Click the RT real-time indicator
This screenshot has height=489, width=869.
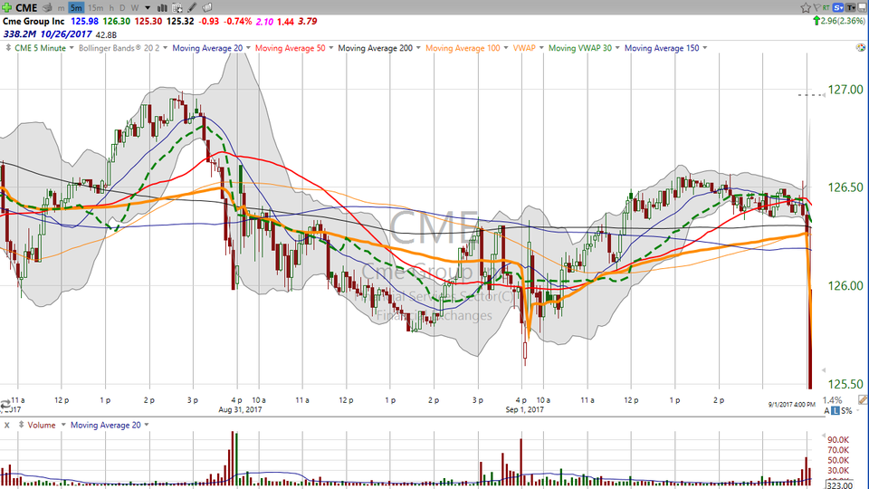[826, 7]
